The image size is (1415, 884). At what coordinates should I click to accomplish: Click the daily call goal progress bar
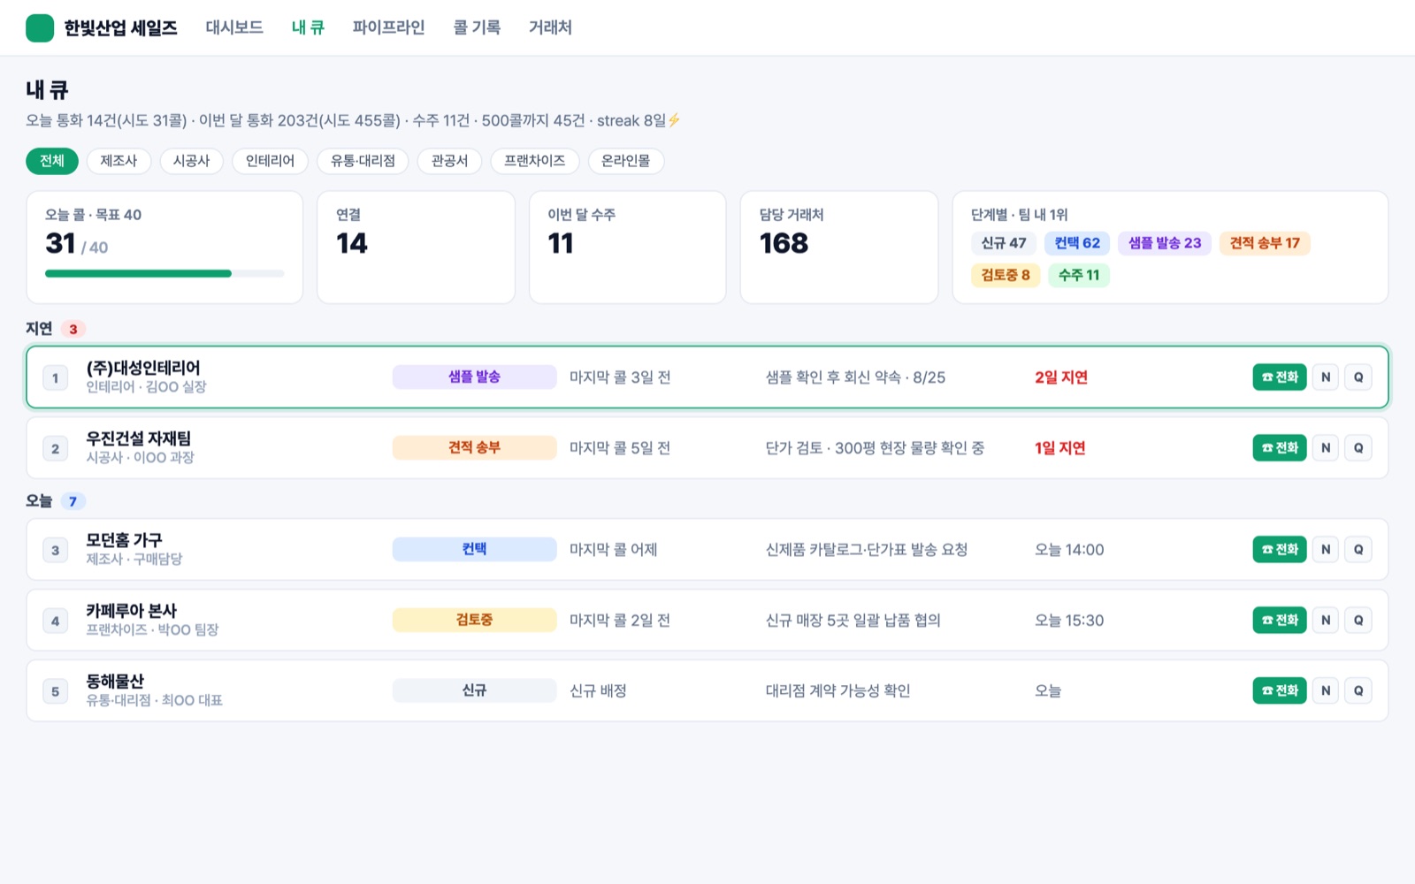164,274
